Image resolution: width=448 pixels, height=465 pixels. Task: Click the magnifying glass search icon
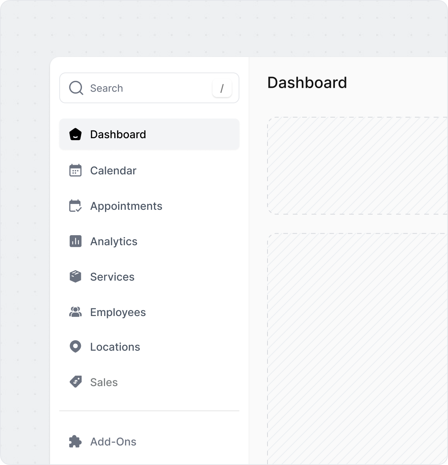76,88
